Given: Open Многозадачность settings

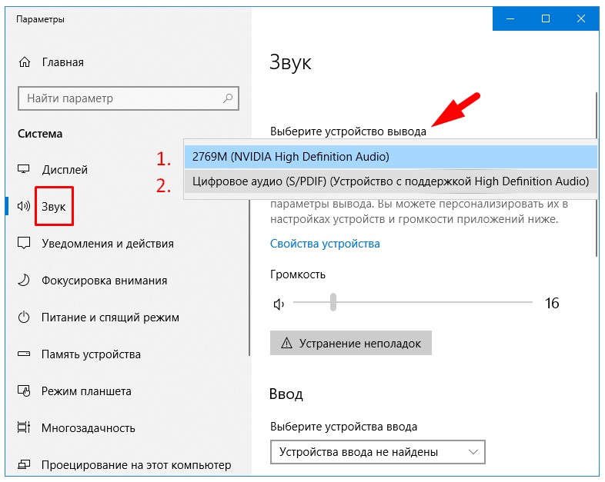Looking at the screenshot, I should point(89,428).
